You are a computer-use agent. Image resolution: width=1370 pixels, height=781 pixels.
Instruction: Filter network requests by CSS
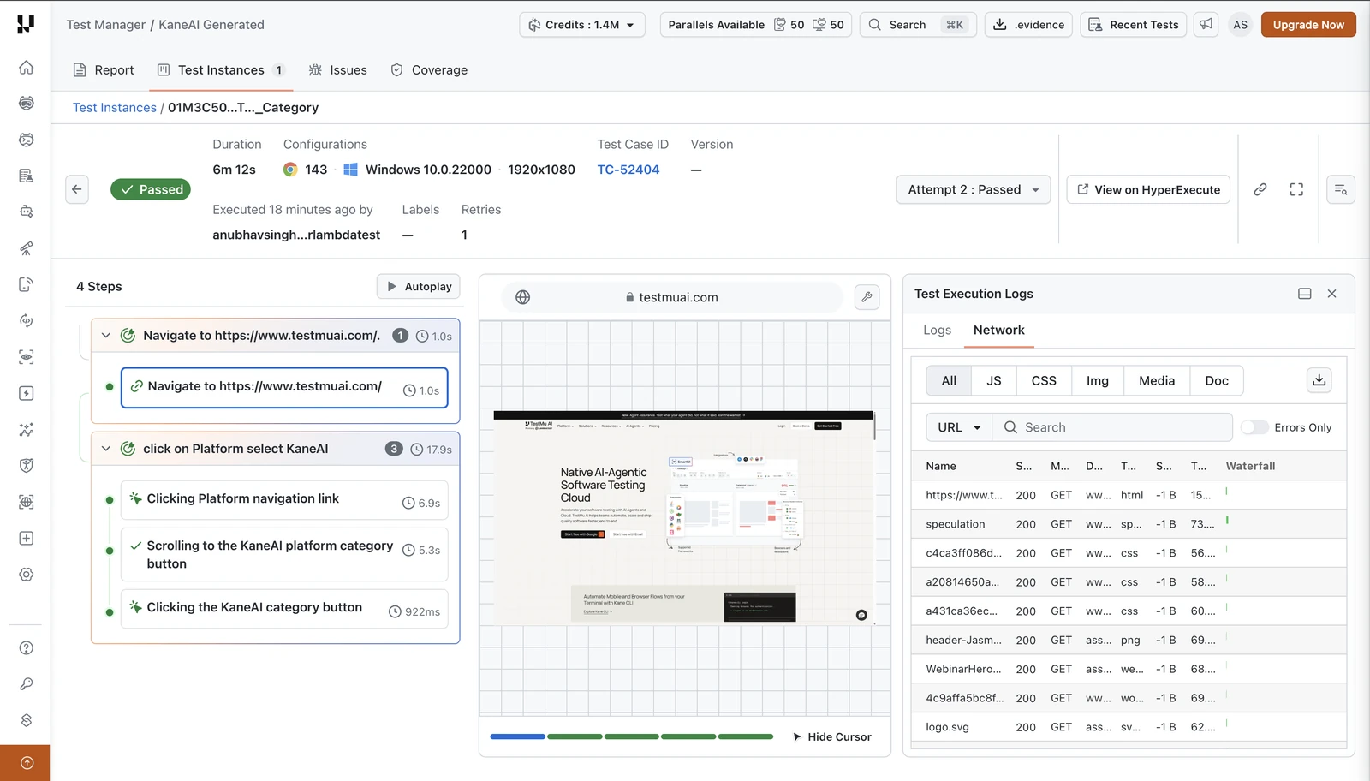(1044, 380)
